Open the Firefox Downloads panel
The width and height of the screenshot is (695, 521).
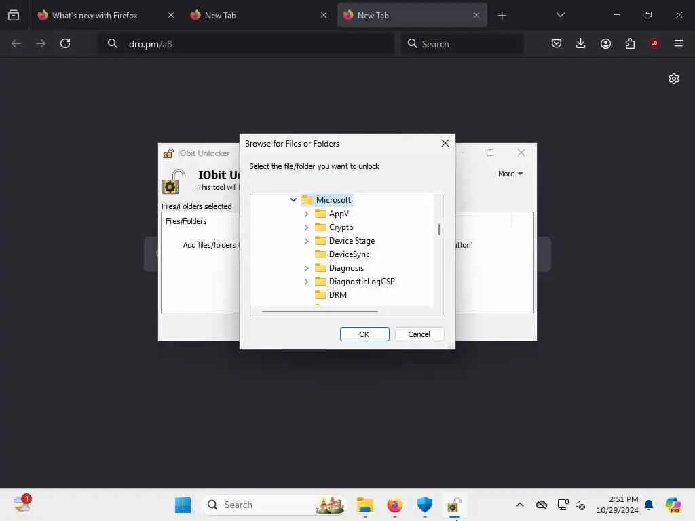pyautogui.click(x=581, y=43)
